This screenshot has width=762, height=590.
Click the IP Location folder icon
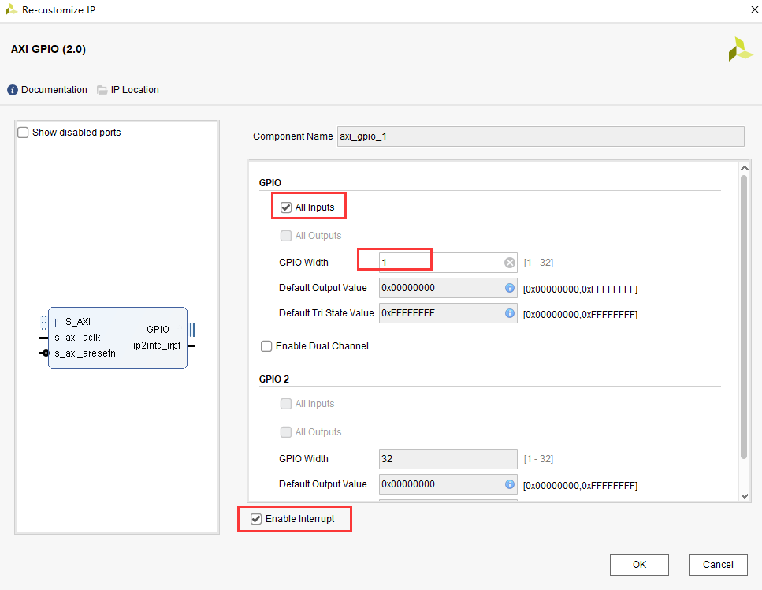(x=100, y=89)
